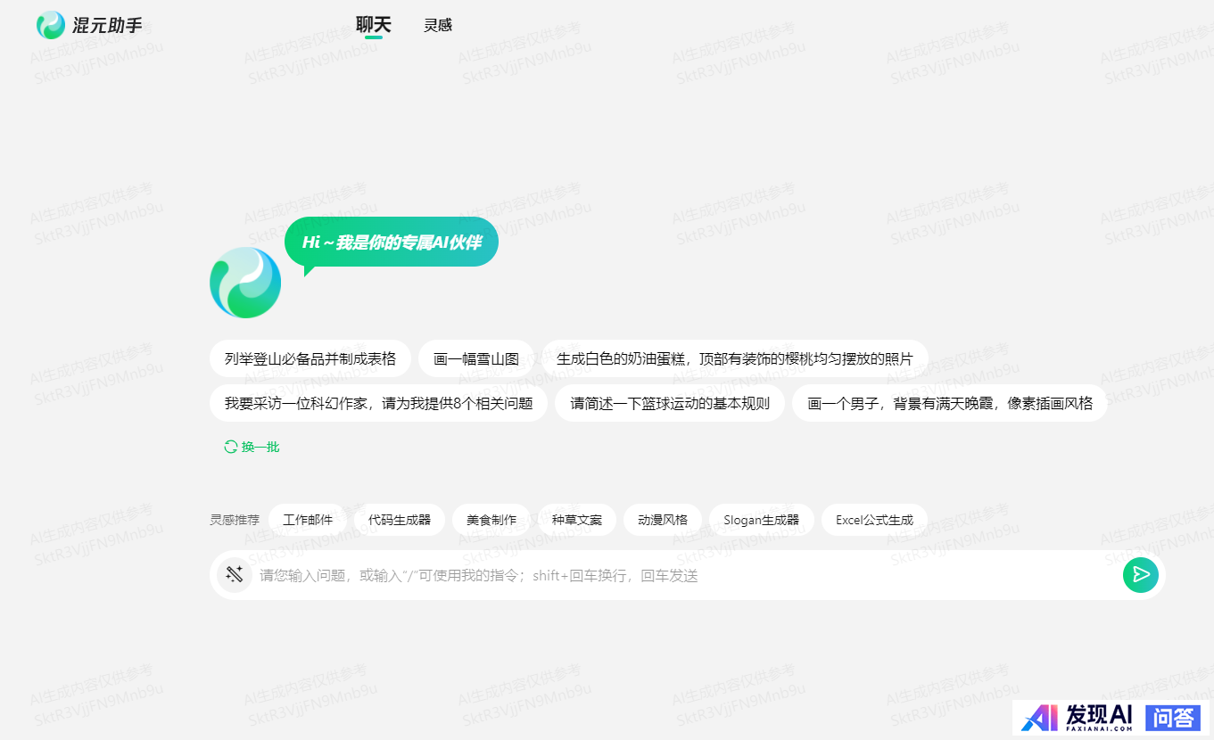Pick the white cream cake photo prompt
The width and height of the screenshot is (1214, 740).
click(x=735, y=358)
